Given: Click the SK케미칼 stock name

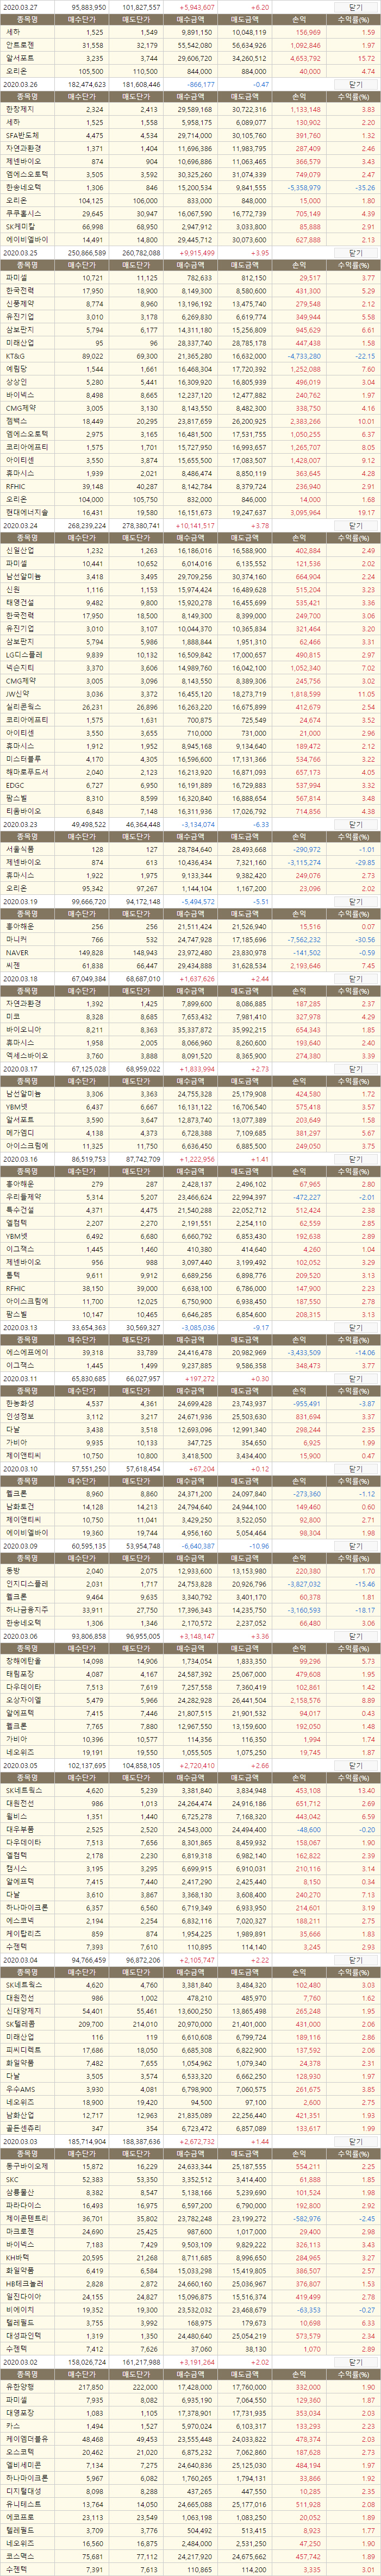Looking at the screenshot, I should coord(20,227).
